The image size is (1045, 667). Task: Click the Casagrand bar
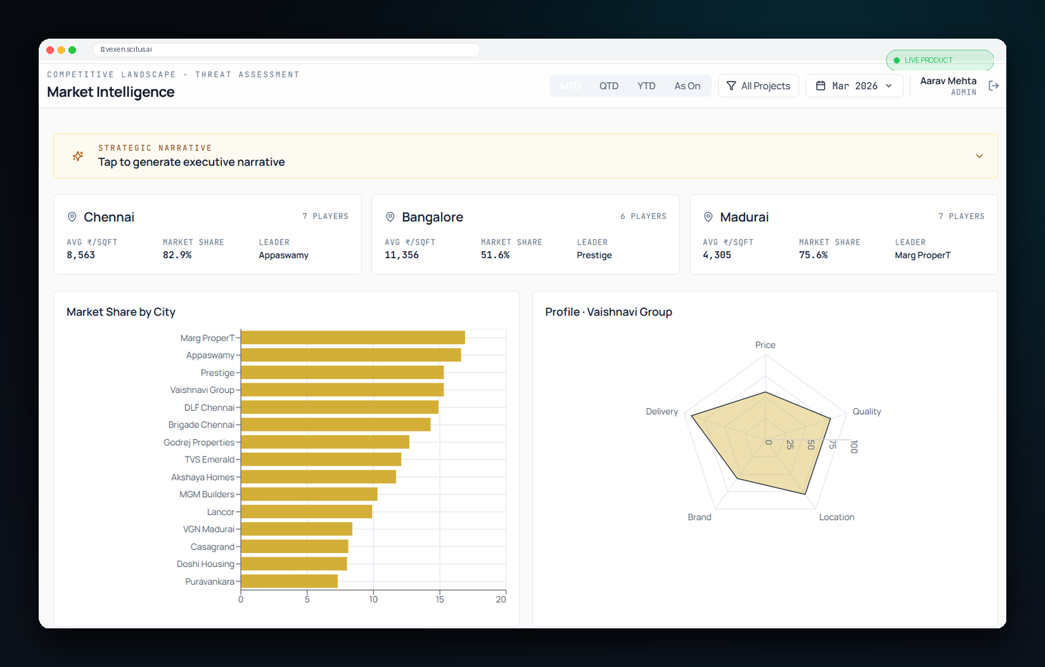[294, 547]
